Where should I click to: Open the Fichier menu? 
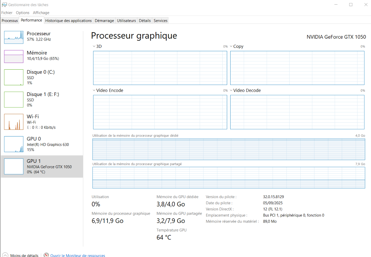[7, 13]
